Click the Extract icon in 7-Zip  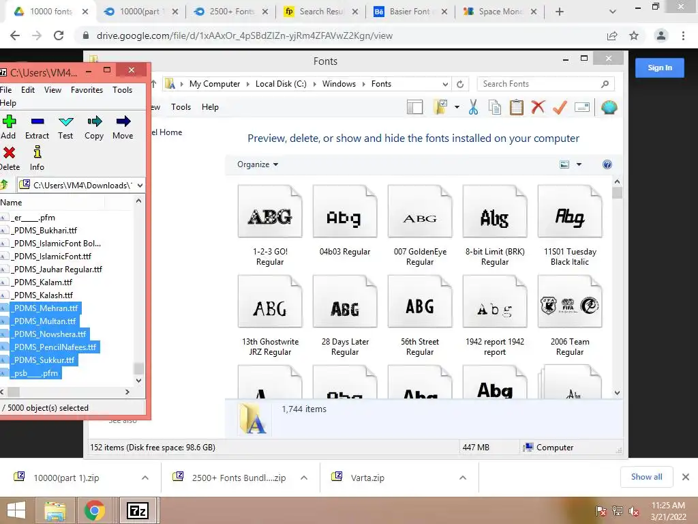[x=37, y=121]
